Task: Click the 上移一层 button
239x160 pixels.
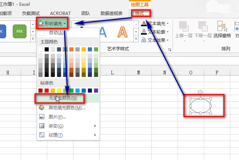Action: coord(184,30)
